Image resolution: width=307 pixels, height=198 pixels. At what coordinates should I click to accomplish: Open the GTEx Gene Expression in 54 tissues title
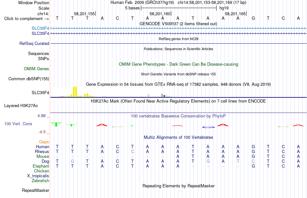(178, 84)
